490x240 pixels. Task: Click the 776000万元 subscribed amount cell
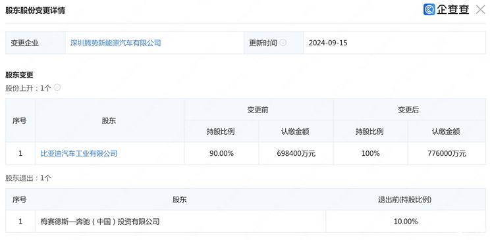(447, 154)
